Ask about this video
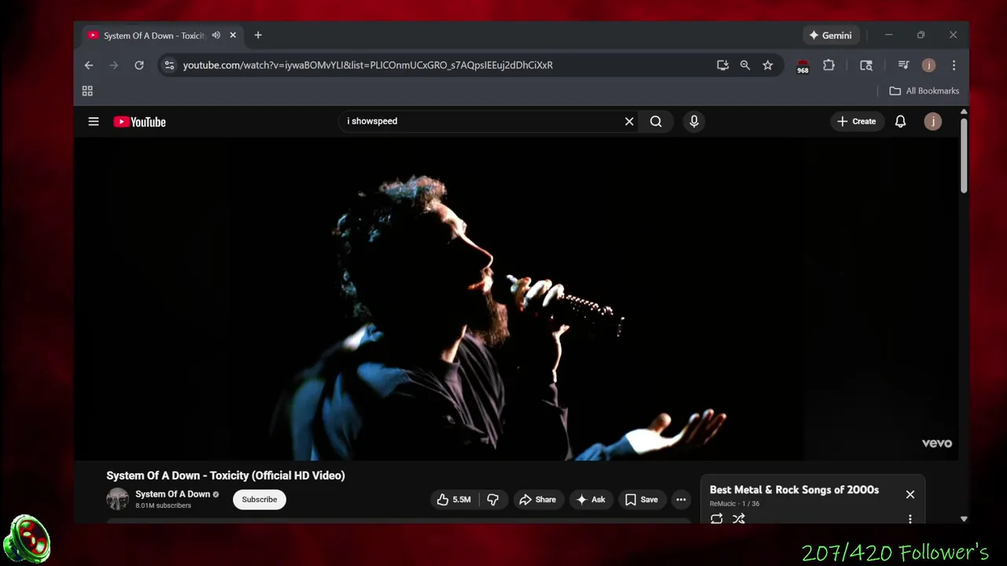Viewport: 1007px width, 566px height. point(591,500)
